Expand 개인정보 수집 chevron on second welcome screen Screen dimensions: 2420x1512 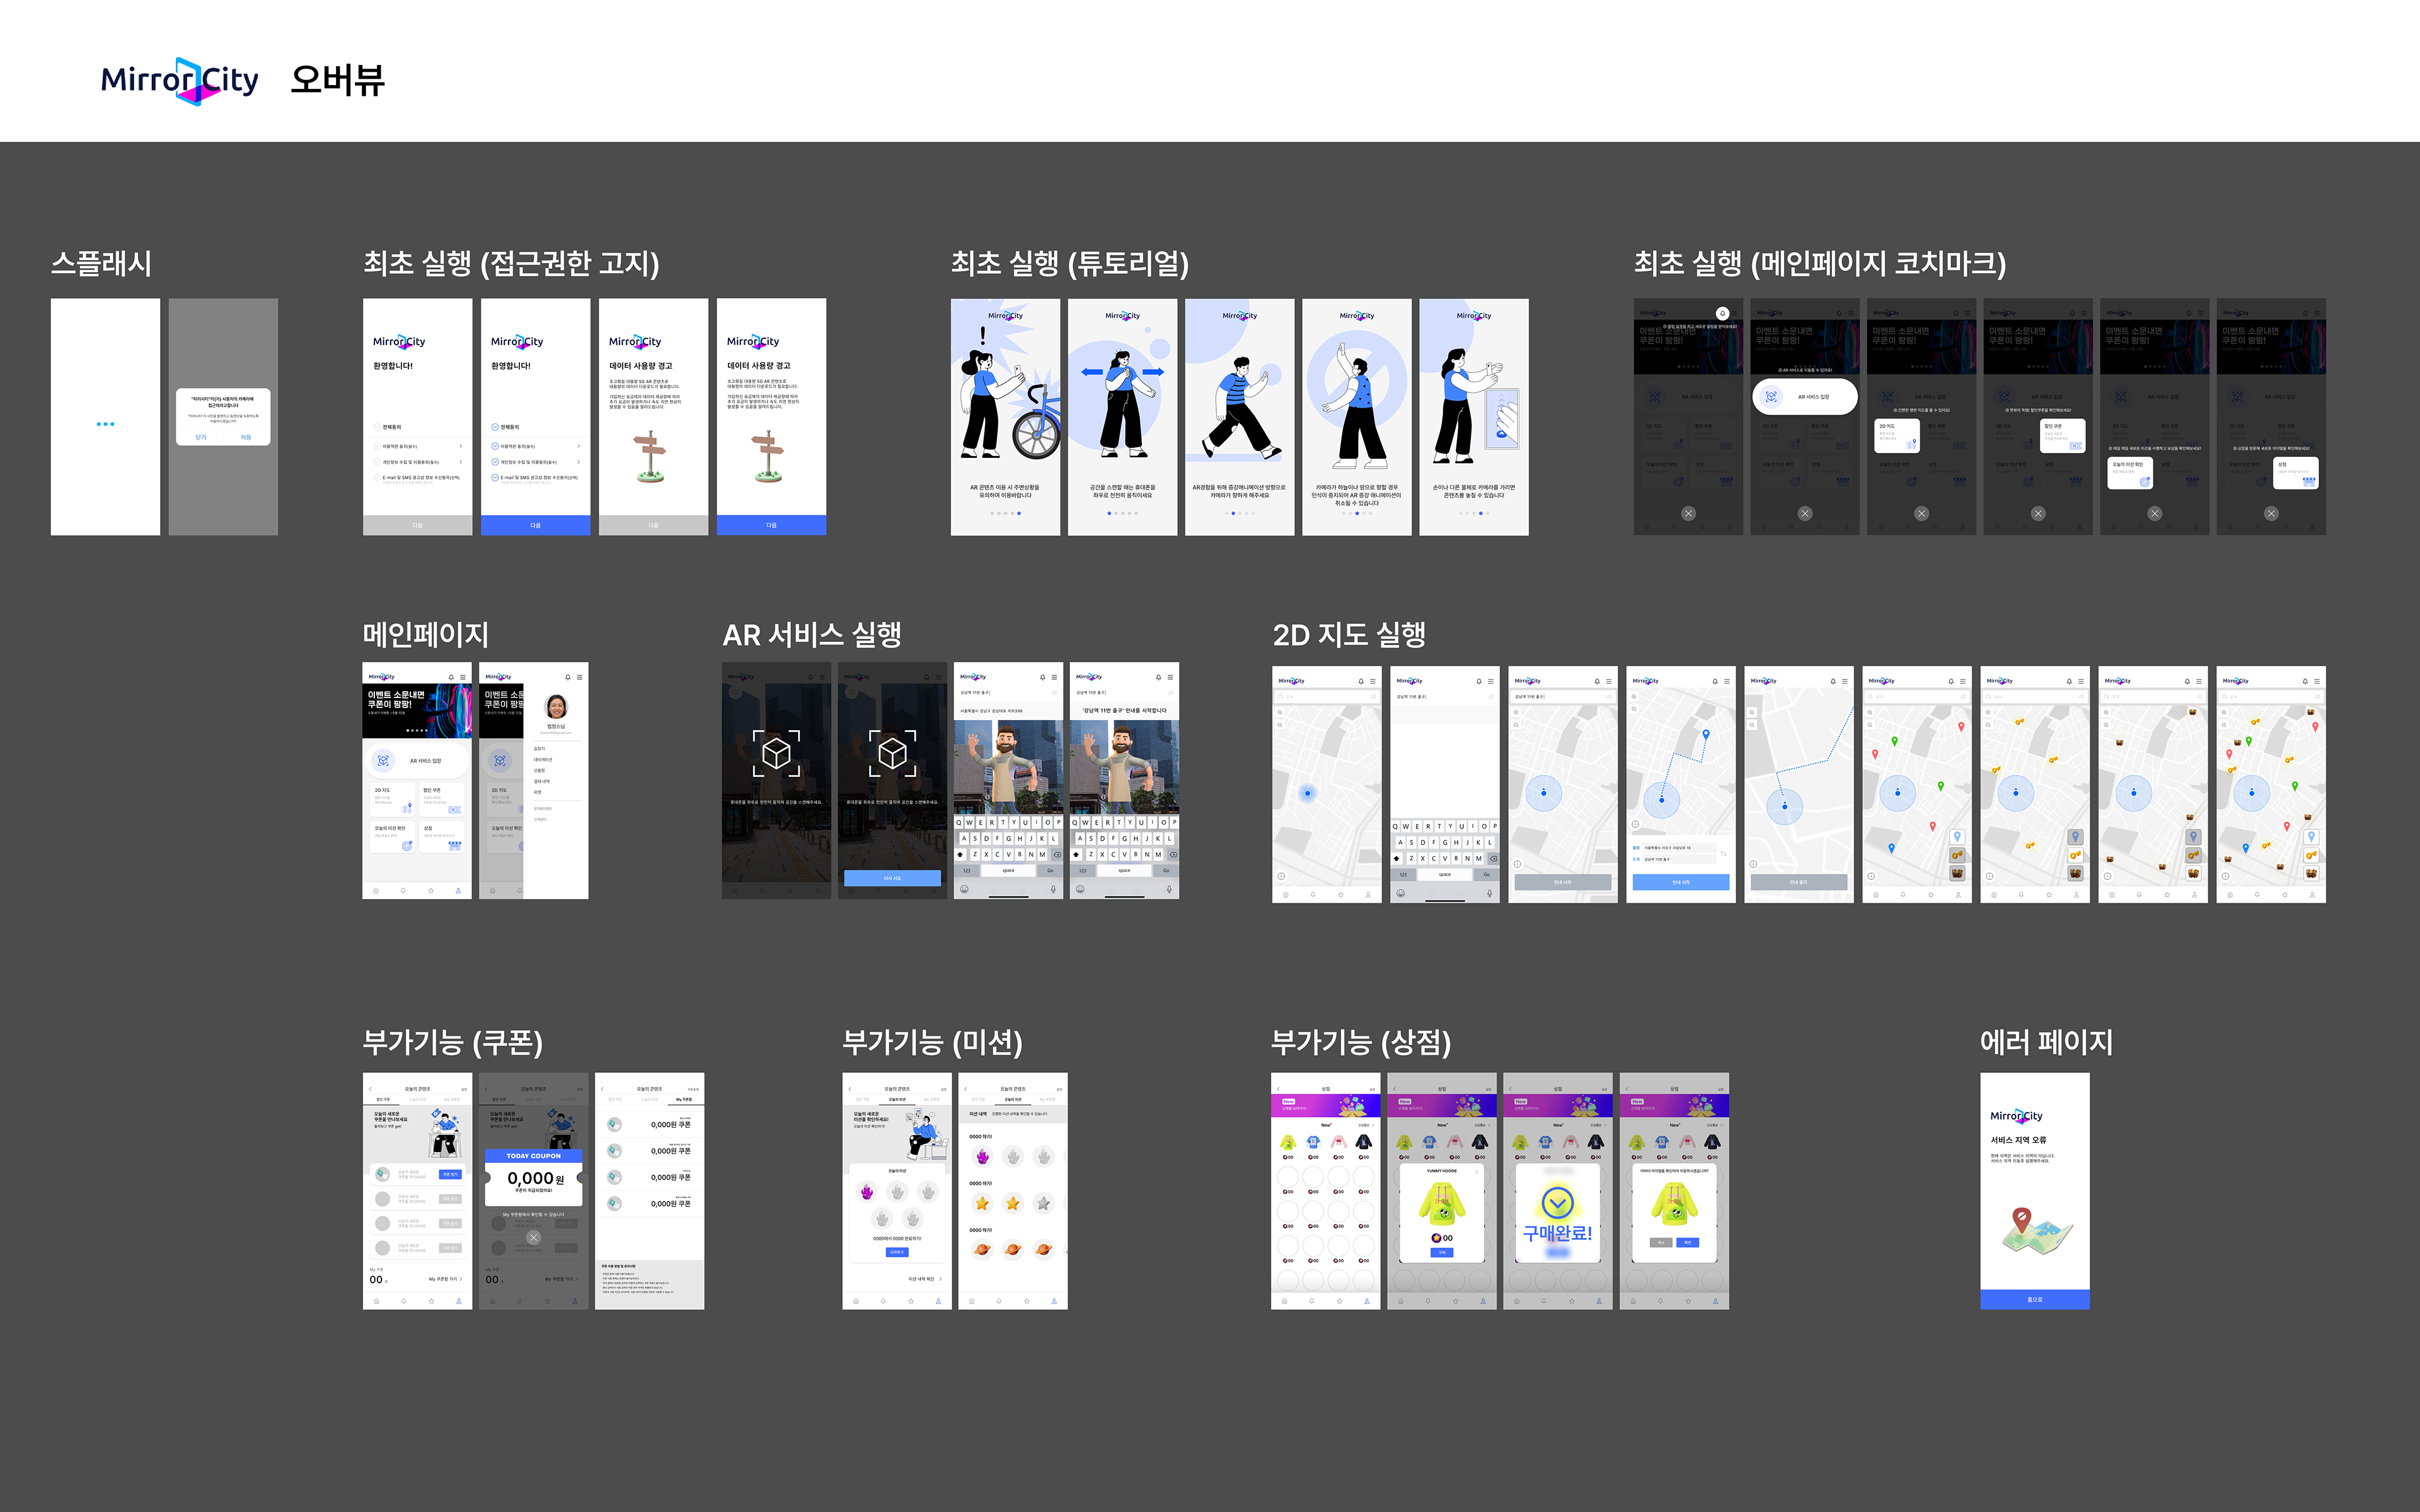pos(579,462)
